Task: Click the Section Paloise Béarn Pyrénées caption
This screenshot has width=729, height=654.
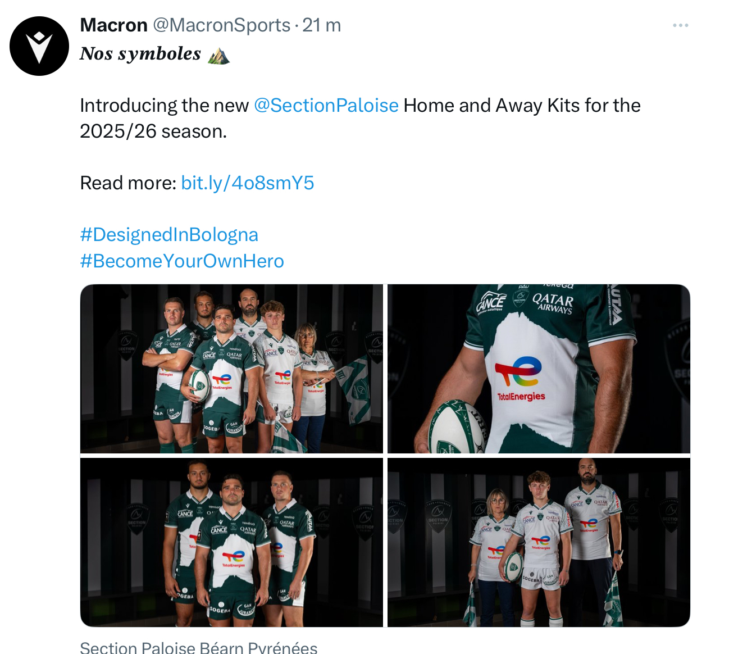Action: pyautogui.click(x=199, y=647)
